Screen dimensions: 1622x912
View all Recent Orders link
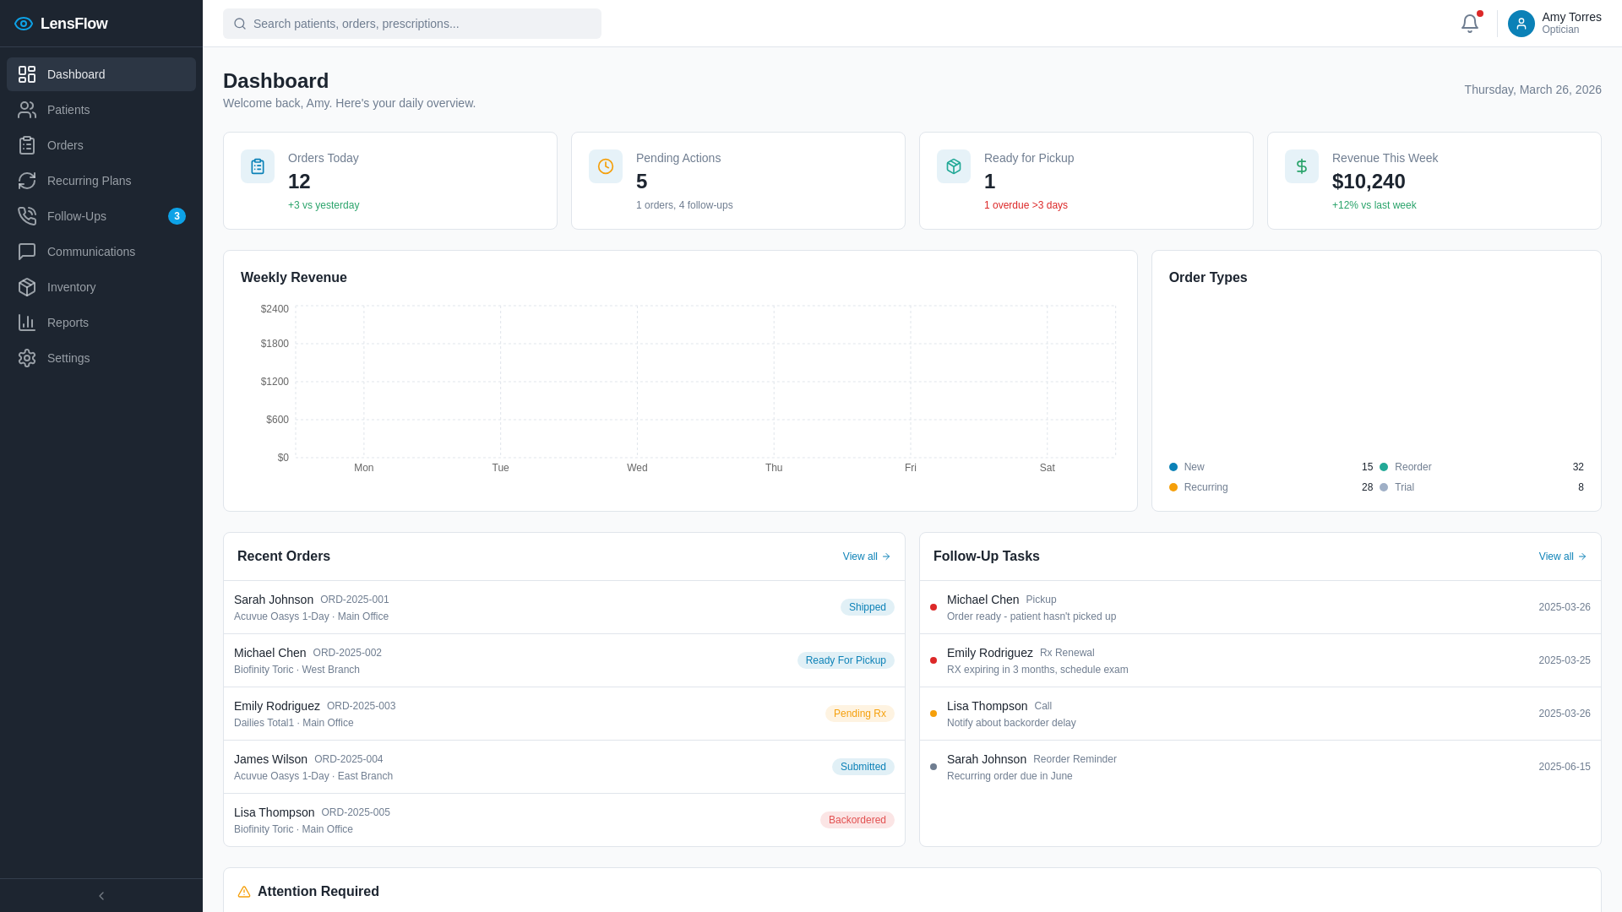[867, 556]
